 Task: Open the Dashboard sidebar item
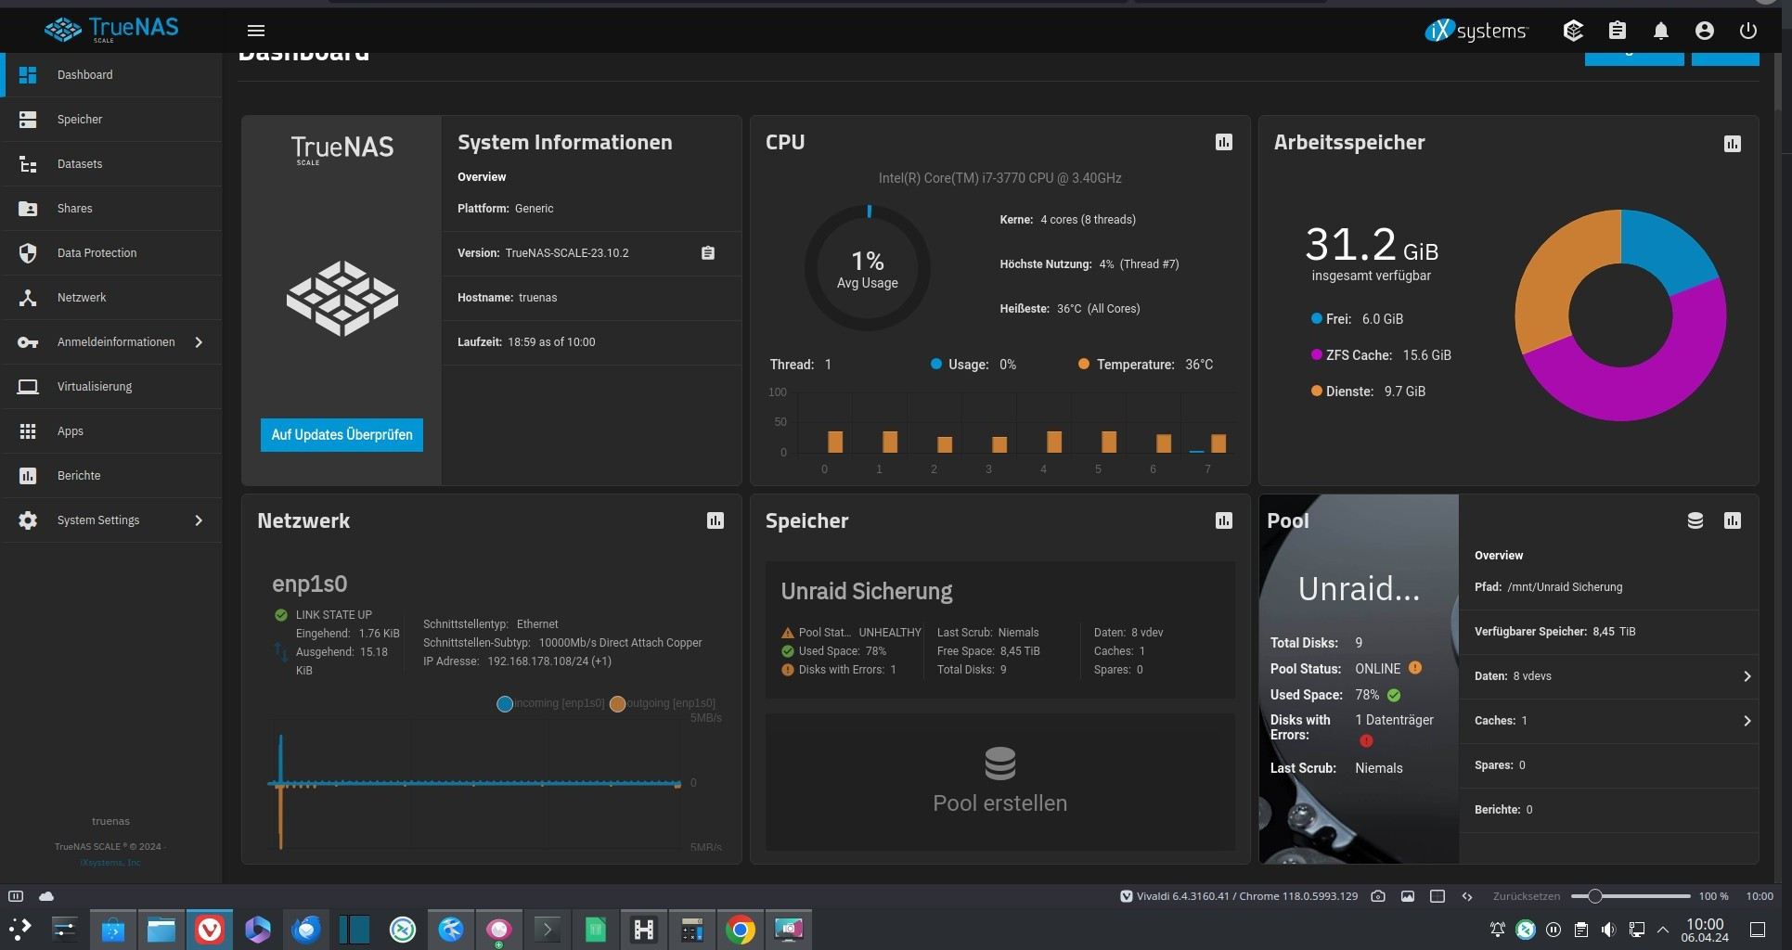pyautogui.click(x=111, y=75)
